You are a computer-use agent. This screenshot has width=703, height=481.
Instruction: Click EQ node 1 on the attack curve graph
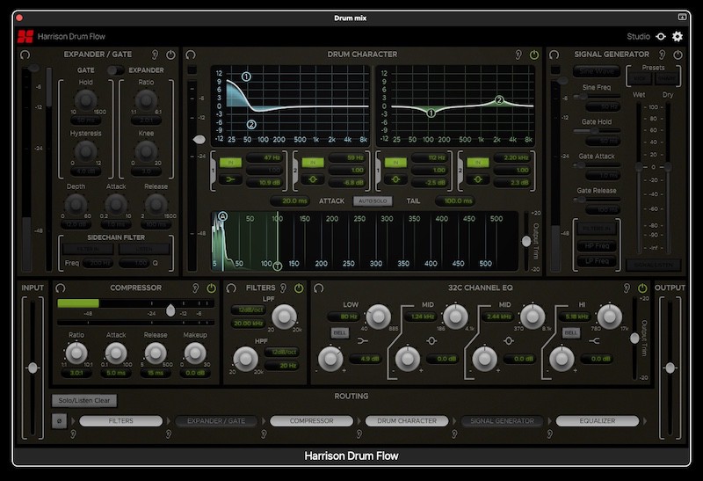coord(246,77)
